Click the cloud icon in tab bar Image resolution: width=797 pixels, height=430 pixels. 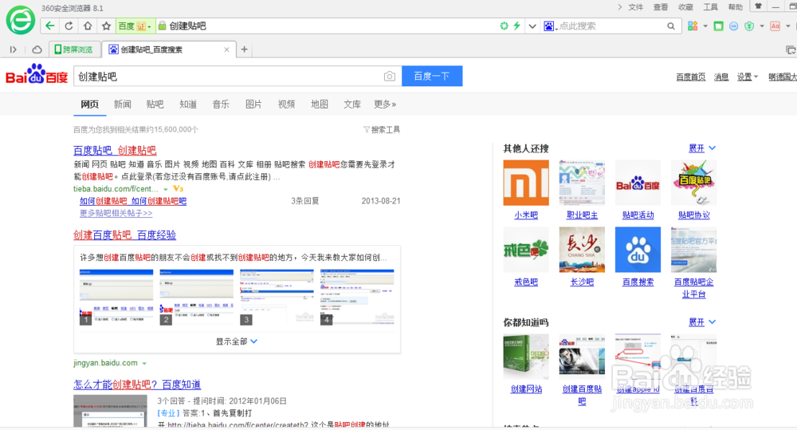pyautogui.click(x=37, y=49)
